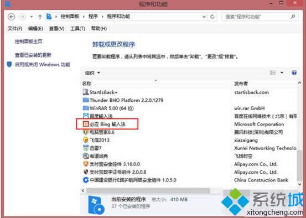The height and width of the screenshot is (218, 306).
Task: Click the back navigation arrow
Action: (11, 17)
